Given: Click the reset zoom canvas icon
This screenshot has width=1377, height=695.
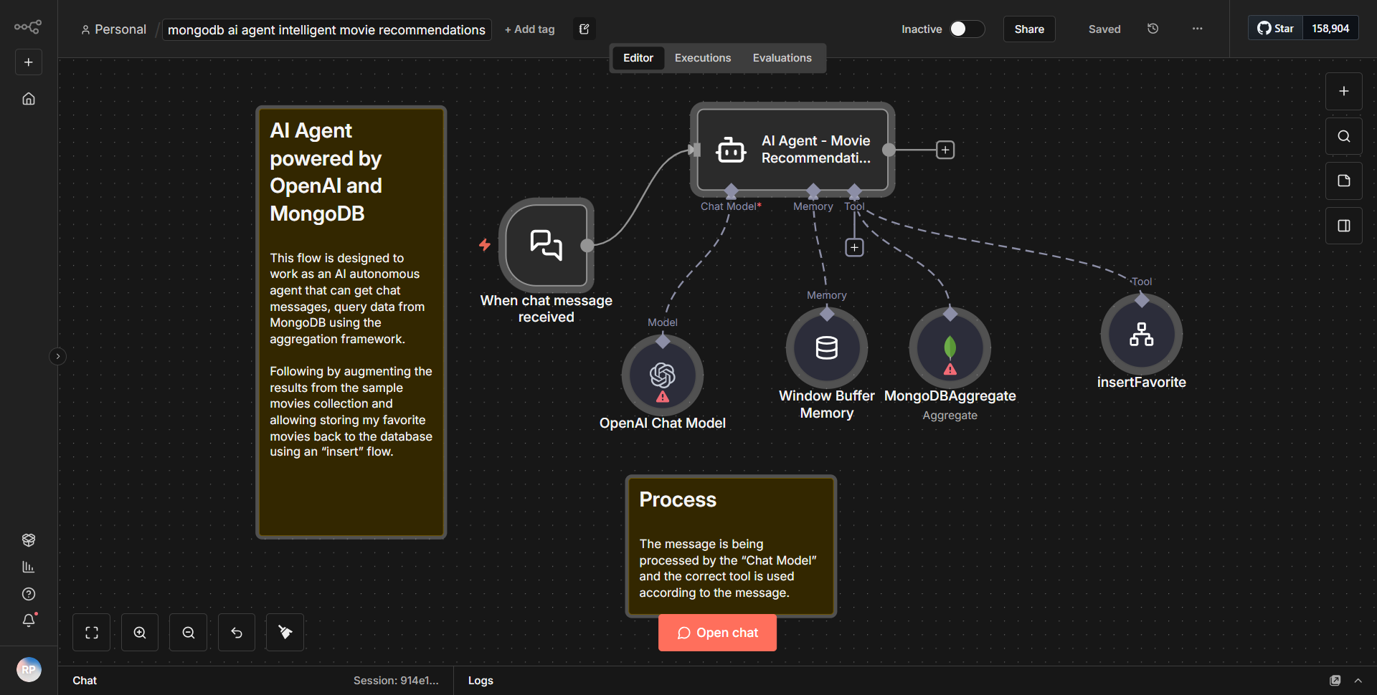Looking at the screenshot, I should click(x=237, y=633).
